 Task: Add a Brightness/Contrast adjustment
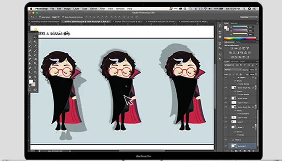[232, 48]
